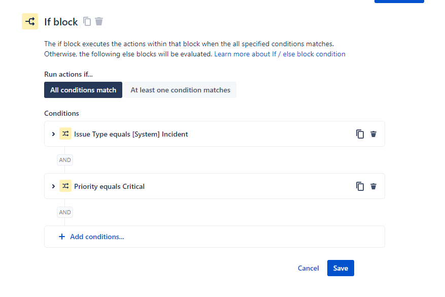The width and height of the screenshot is (445, 297).
Task: Duplicate the If block
Action: [87, 21]
